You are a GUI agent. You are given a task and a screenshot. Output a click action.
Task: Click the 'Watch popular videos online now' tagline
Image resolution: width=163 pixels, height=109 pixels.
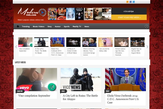(31, 20)
